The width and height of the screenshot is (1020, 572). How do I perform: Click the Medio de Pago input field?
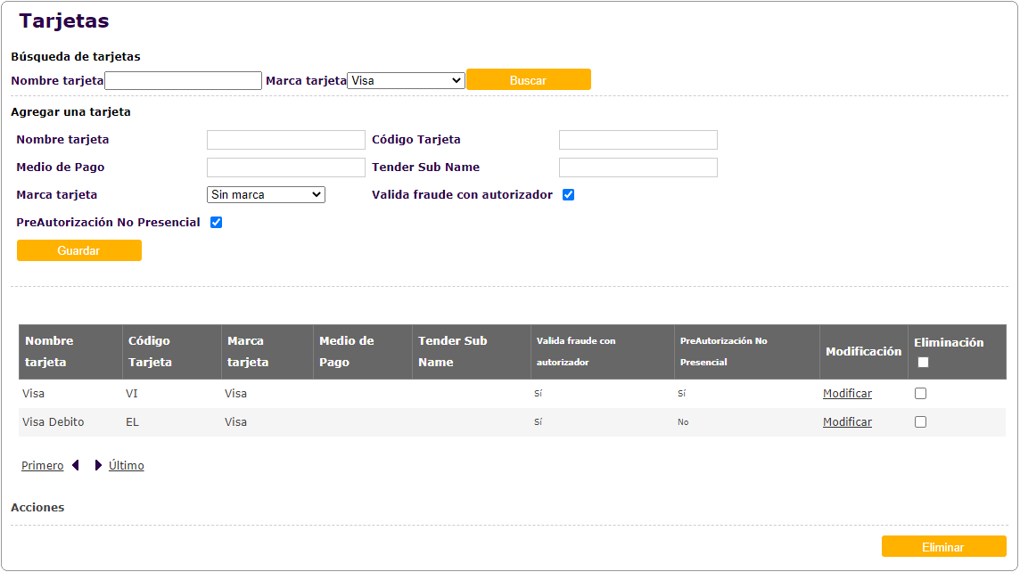(x=286, y=168)
